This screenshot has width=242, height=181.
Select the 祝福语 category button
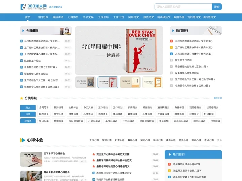28,121
